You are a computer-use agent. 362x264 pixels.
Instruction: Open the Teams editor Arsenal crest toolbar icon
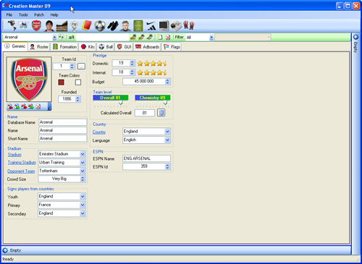pyautogui.click(x=36, y=25)
